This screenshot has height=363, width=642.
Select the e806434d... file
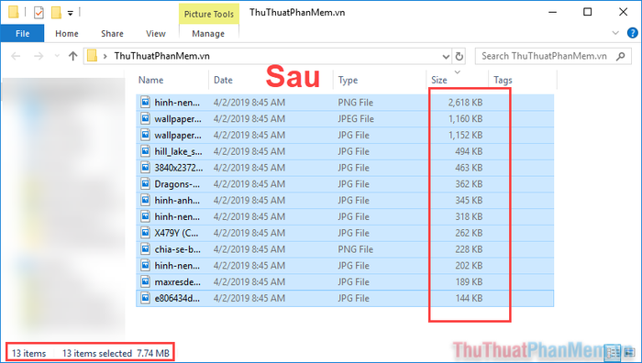pos(345,298)
